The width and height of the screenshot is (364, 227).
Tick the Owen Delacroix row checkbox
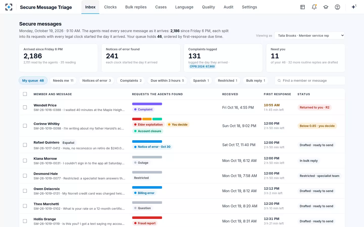(x=25, y=191)
